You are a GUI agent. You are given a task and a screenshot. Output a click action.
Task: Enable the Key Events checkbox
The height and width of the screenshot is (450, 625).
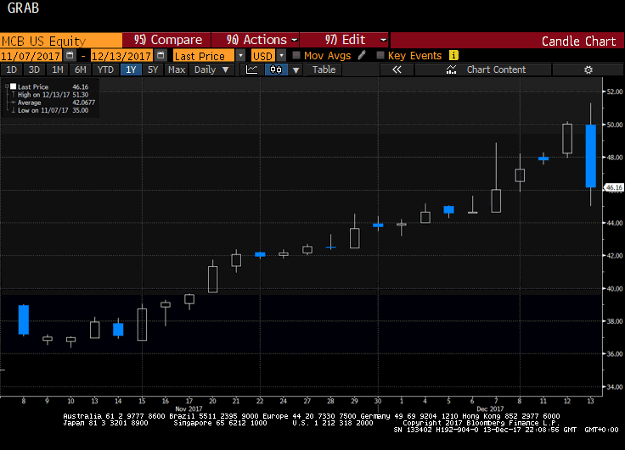point(380,55)
